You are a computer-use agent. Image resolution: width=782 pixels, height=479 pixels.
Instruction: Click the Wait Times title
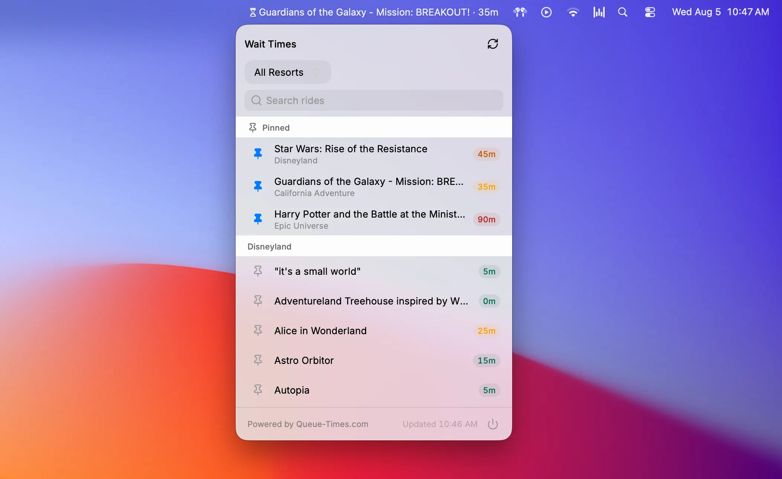click(270, 44)
